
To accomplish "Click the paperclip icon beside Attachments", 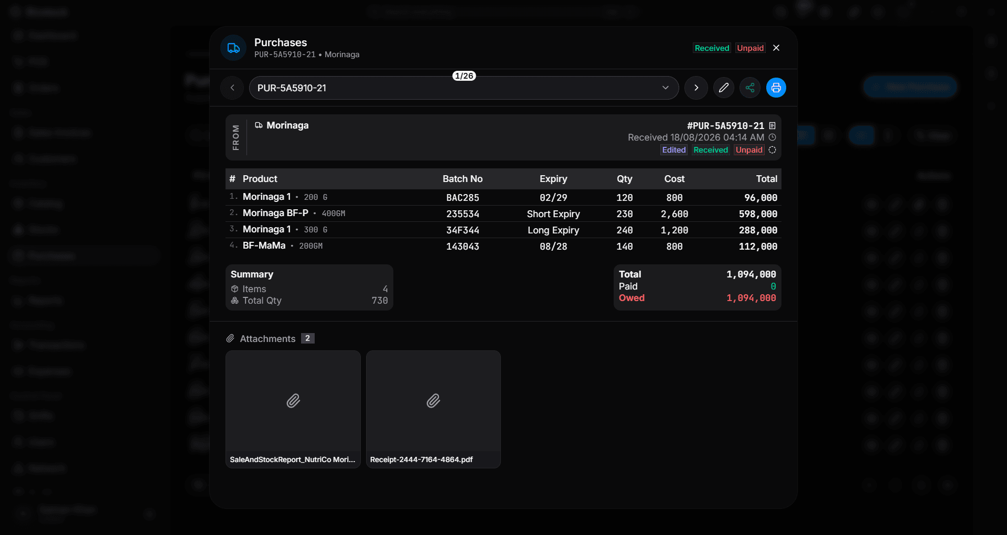I will point(230,339).
